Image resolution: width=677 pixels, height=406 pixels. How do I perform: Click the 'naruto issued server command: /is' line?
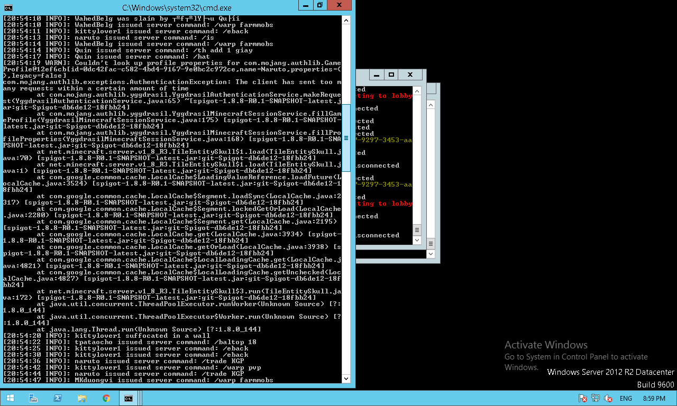tap(109, 38)
